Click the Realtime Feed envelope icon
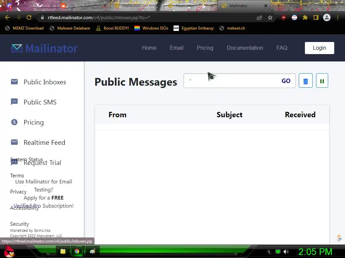Image resolution: width=345 pixels, height=258 pixels. tap(14, 142)
